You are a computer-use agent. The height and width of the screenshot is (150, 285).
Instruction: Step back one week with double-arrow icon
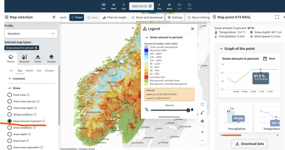114,6
